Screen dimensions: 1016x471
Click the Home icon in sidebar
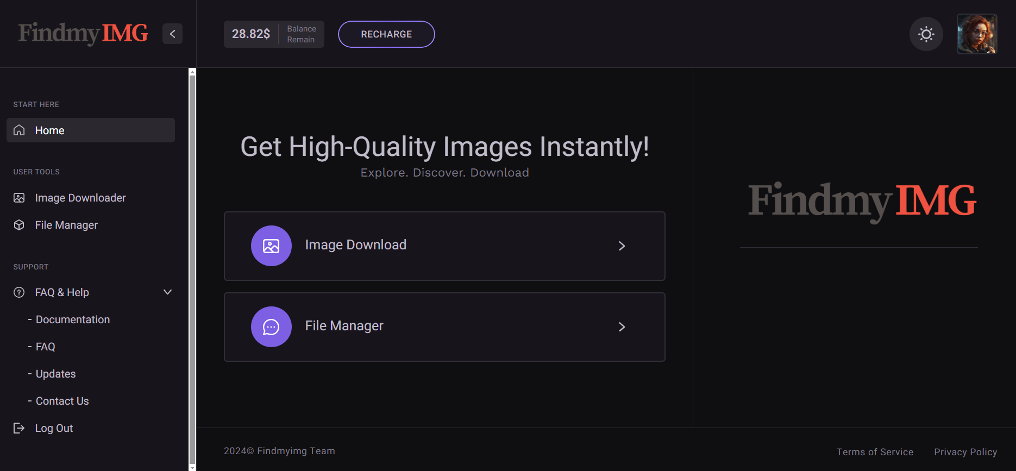click(x=19, y=130)
